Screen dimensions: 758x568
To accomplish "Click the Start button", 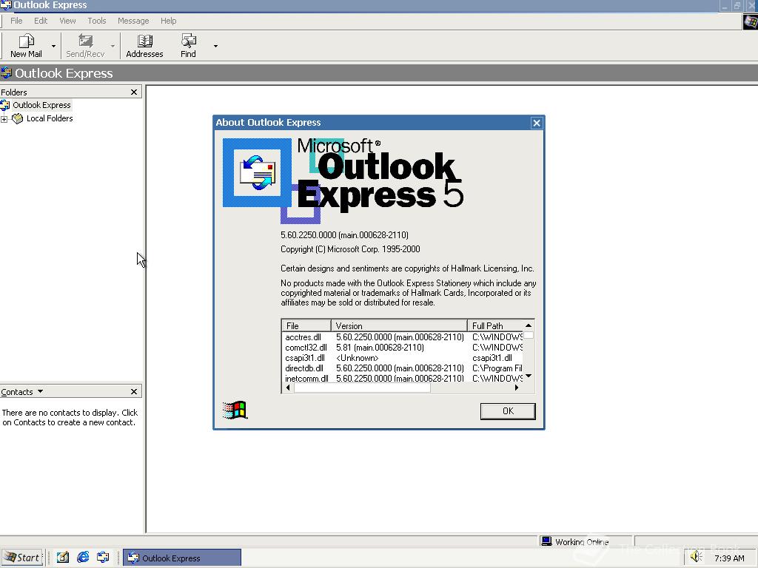I will click(22, 558).
